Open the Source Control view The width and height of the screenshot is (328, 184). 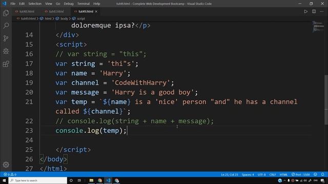click(x=6, y=38)
